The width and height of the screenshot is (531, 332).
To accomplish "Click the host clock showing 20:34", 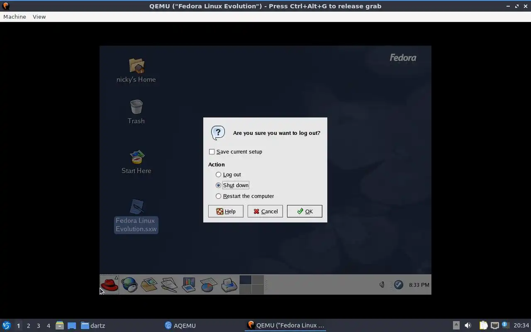I will (521, 325).
